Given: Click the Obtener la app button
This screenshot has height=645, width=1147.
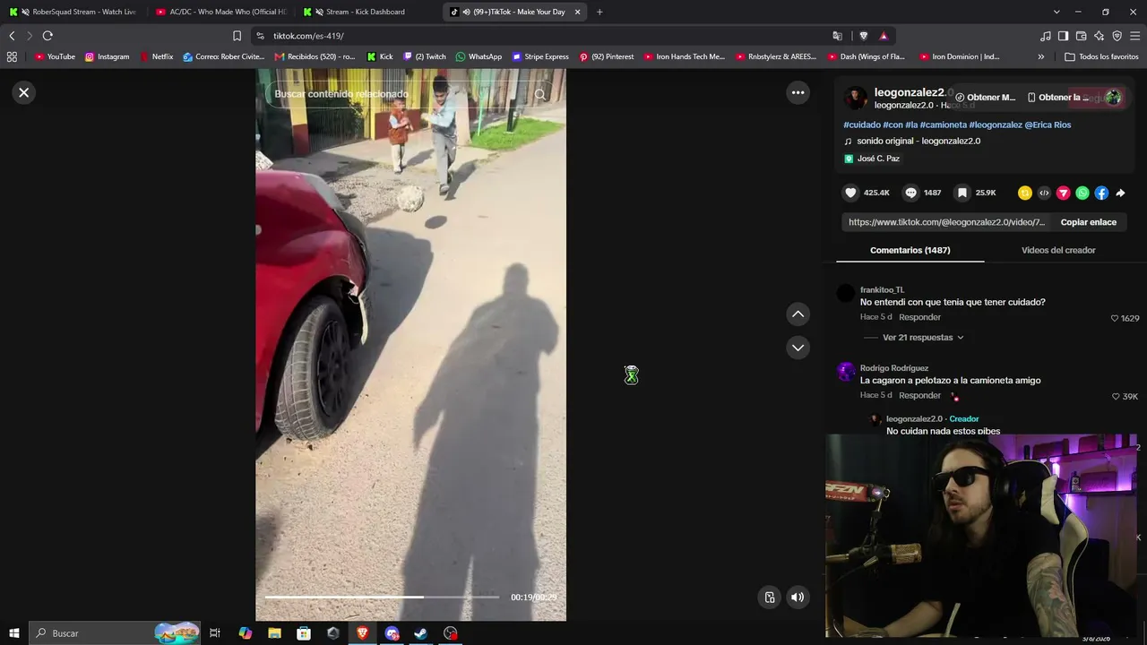Looking at the screenshot, I should click(1059, 97).
